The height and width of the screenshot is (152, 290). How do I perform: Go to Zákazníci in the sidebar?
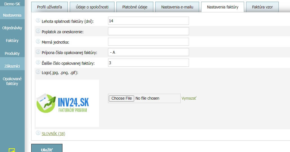(12, 66)
